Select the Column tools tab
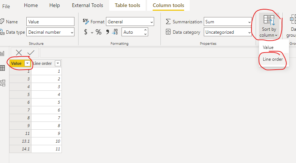296x163 pixels. pyautogui.click(x=169, y=5)
